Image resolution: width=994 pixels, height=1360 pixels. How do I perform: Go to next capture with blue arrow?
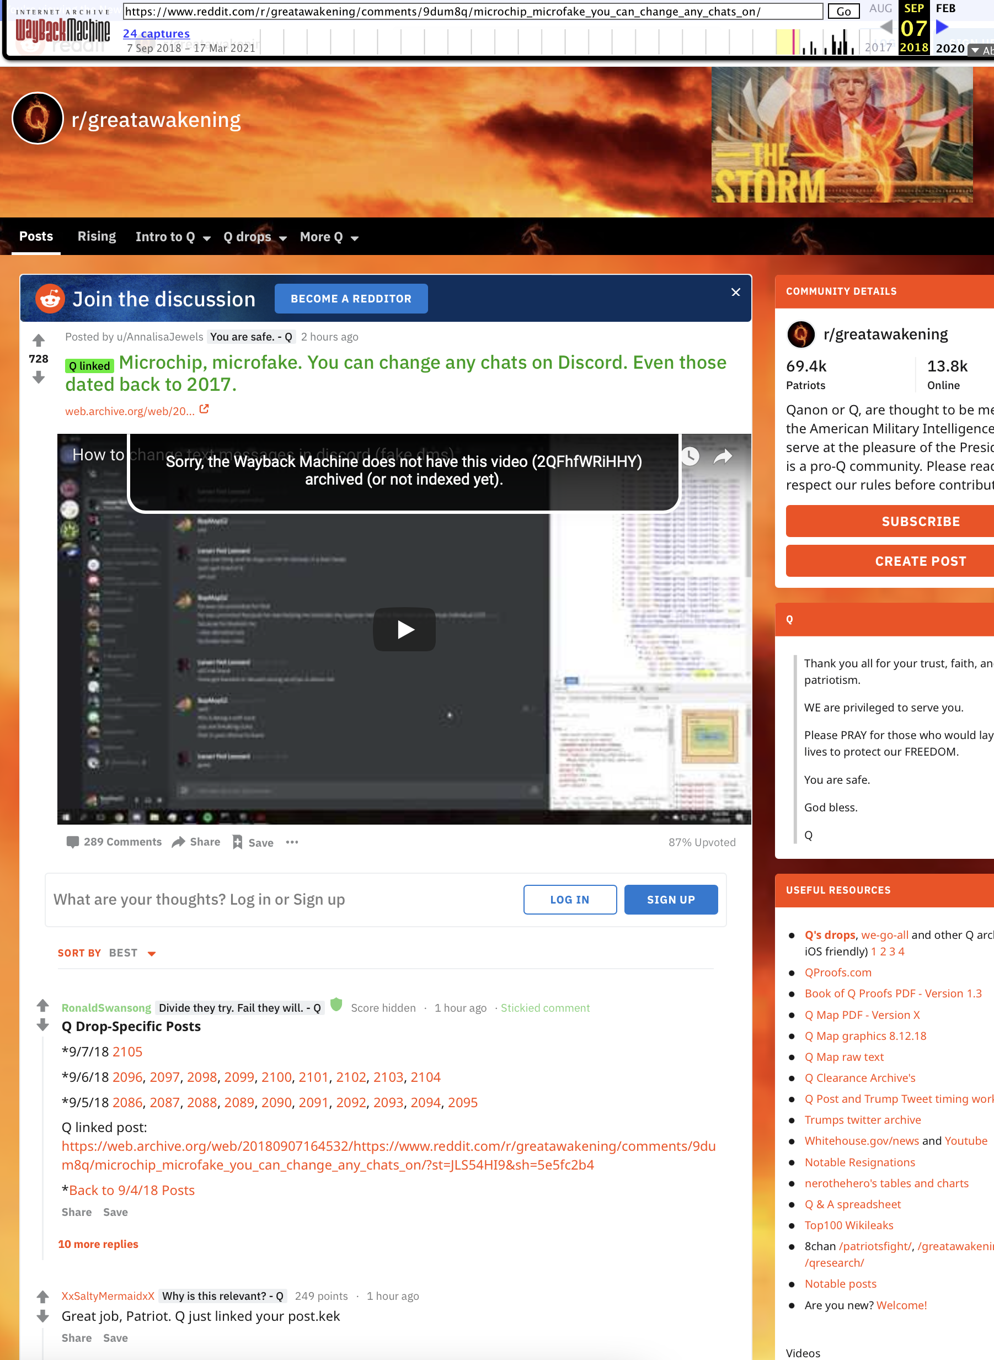(x=942, y=26)
